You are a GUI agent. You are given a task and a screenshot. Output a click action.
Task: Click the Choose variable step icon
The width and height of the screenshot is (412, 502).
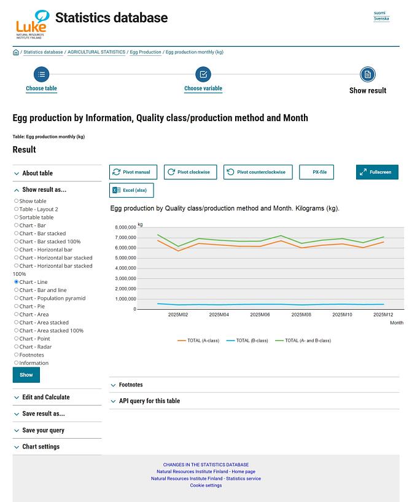click(203, 74)
